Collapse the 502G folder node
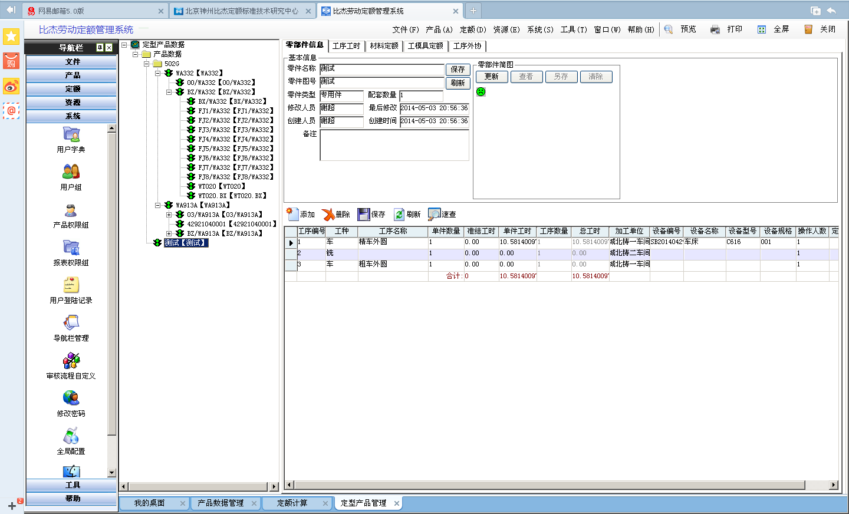This screenshot has width=849, height=514. coord(147,64)
